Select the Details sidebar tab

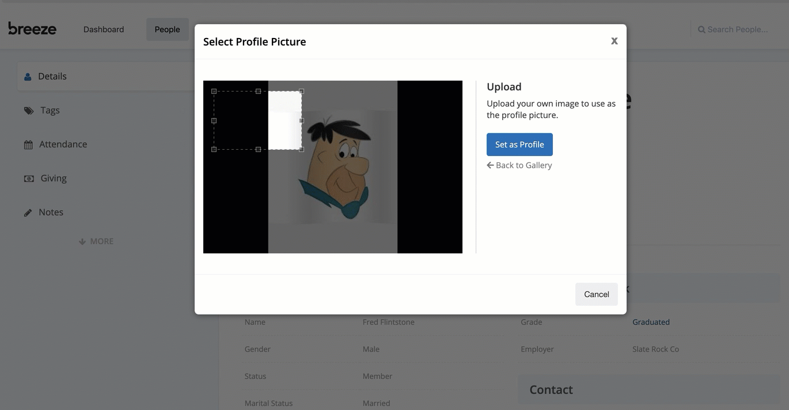[107, 76]
